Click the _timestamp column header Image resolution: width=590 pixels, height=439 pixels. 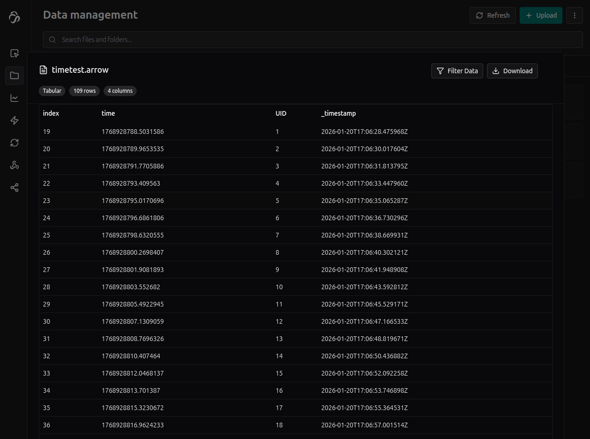coord(339,113)
